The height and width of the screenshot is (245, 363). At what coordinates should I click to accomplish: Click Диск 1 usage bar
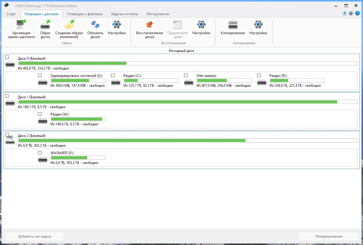click(188, 102)
